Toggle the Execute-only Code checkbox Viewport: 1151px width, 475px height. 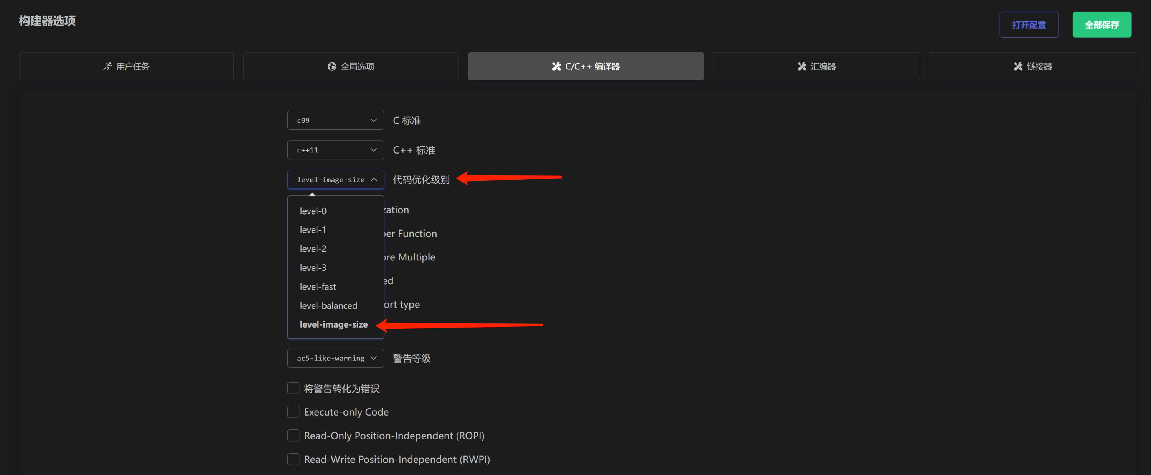[293, 412]
